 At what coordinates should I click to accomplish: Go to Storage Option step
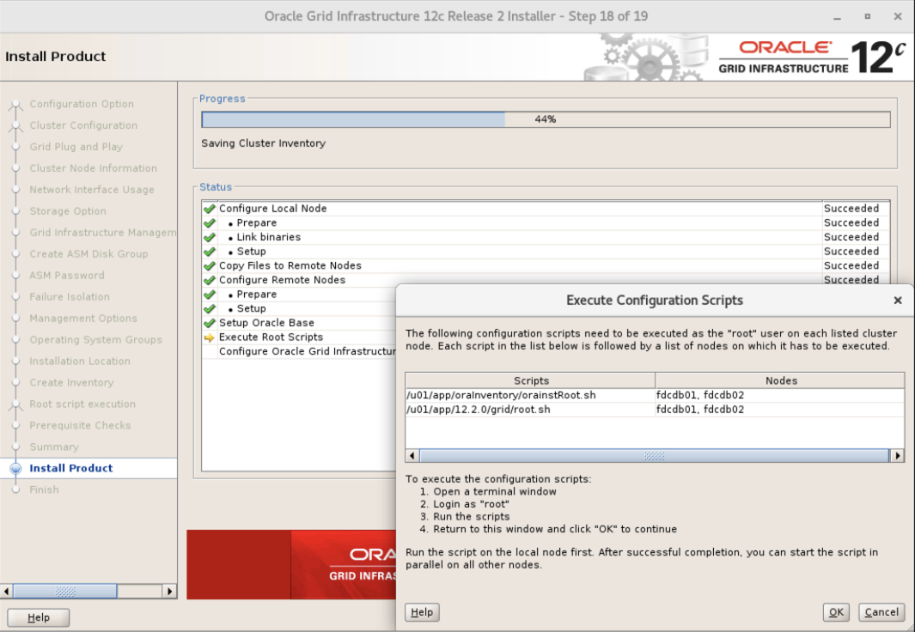[x=68, y=211]
